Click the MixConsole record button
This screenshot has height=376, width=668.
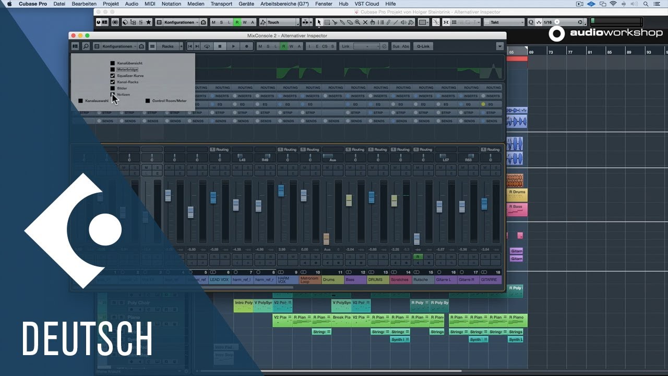click(x=247, y=46)
